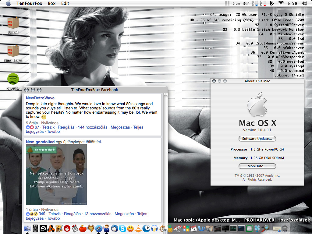Screen dimensions: 312x234
Task: Open the blue fan control Dock icon
Action: click(257, 229)
